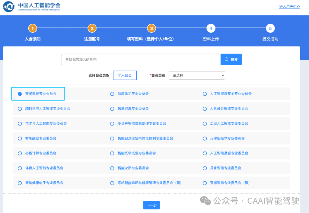
Task: Choose 智能自适应协同优化控制专业委员会 radio button
Action: pos(112,139)
